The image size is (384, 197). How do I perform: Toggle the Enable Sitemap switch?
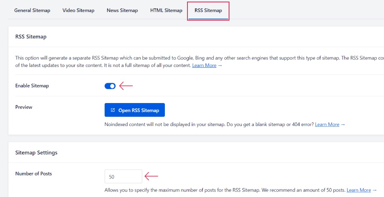(110, 86)
